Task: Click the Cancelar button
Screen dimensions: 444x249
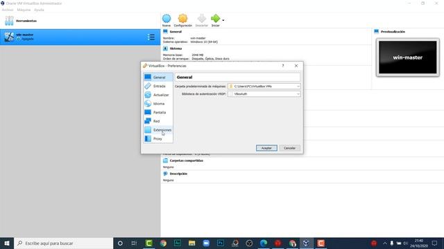Action: pos(289,148)
